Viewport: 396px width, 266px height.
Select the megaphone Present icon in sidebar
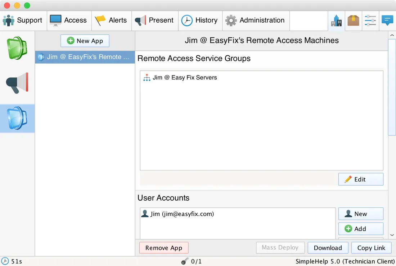click(x=17, y=83)
